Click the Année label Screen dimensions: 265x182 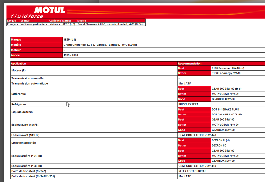tap(36, 55)
